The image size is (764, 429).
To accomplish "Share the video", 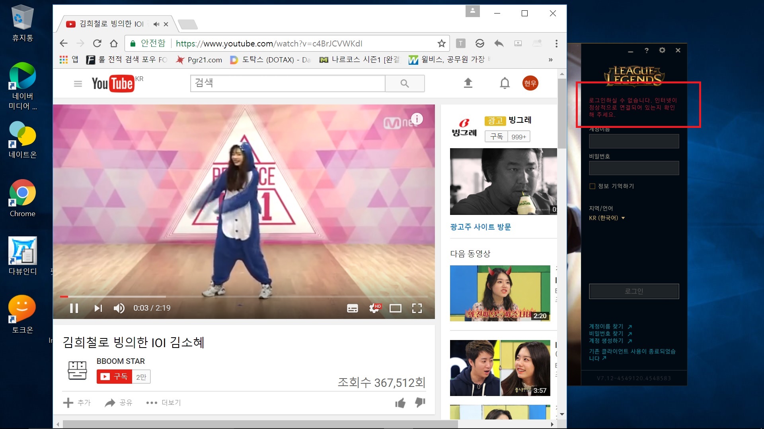I will (x=118, y=403).
